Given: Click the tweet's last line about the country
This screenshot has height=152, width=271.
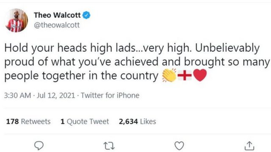Looking at the screenshot, I should click(105, 76).
